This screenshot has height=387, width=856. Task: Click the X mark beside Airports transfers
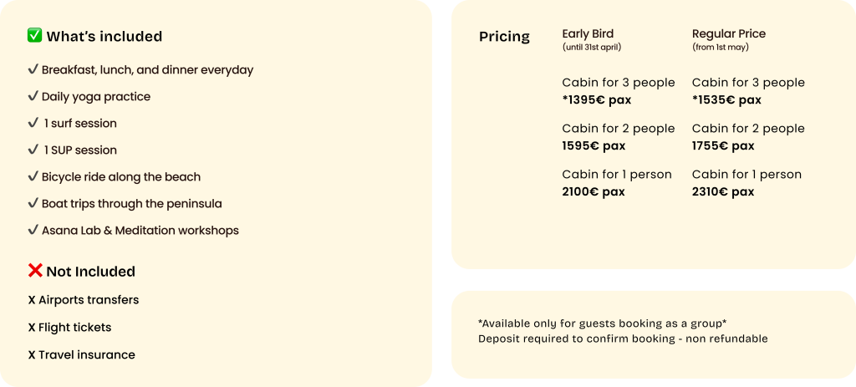tap(32, 299)
